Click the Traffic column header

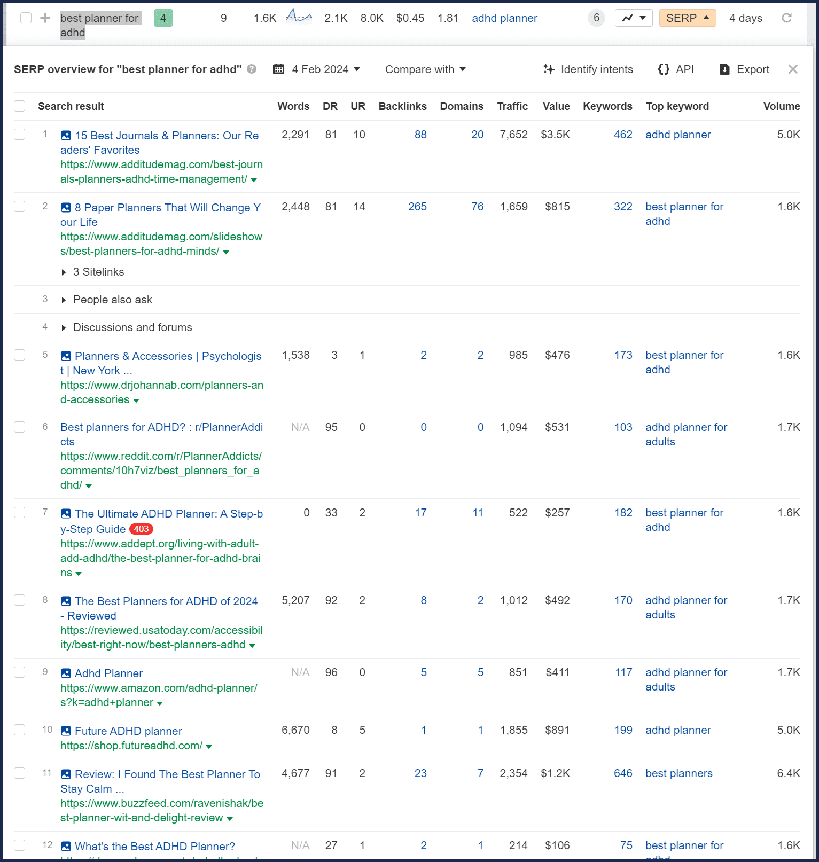click(512, 106)
